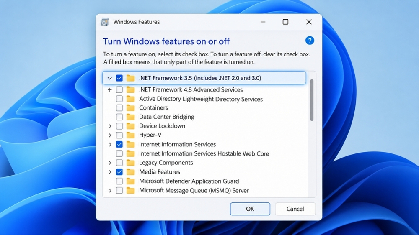Click folder icon beside Media Features
The height and width of the screenshot is (235, 419).
click(130, 172)
